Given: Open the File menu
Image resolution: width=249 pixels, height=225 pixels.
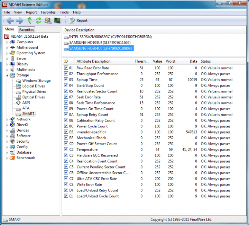Looking at the screenshot, I should point(7,12).
